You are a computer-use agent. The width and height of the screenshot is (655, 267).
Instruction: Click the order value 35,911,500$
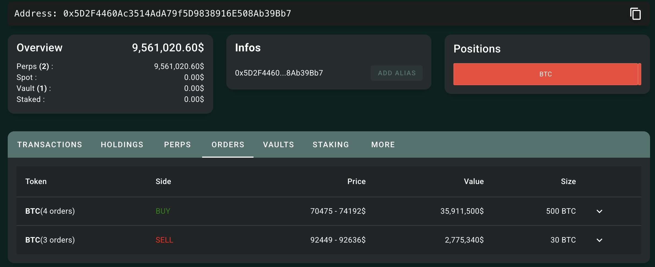(462, 211)
